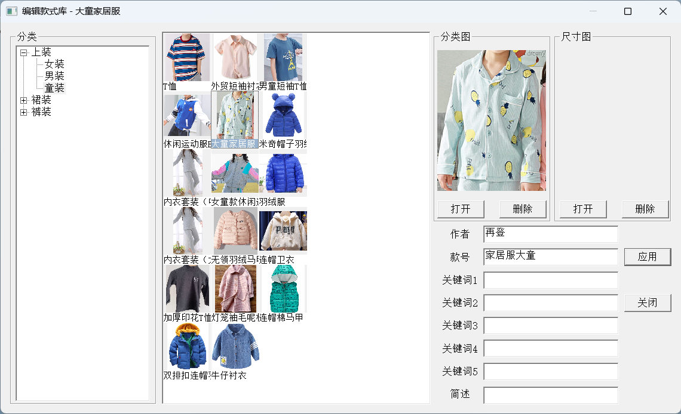This screenshot has width=681, height=414.
Task: Select the blue 米奇帽子 down jacket thumbnail
Action: tap(283, 115)
